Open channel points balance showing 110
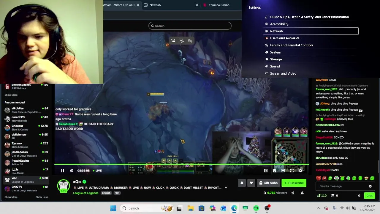The height and width of the screenshot is (214, 380). tap(322, 196)
